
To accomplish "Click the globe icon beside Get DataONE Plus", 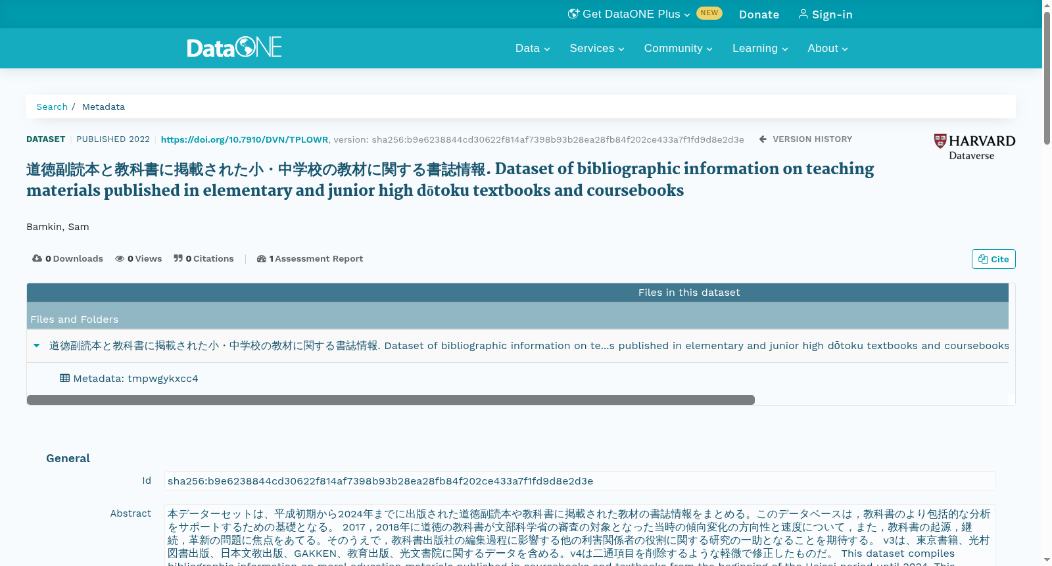I will click(x=573, y=14).
